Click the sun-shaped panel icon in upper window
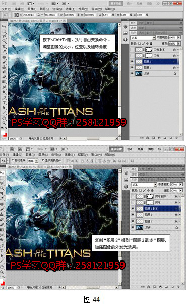Screen dimensions: 186x304 (125, 27)
